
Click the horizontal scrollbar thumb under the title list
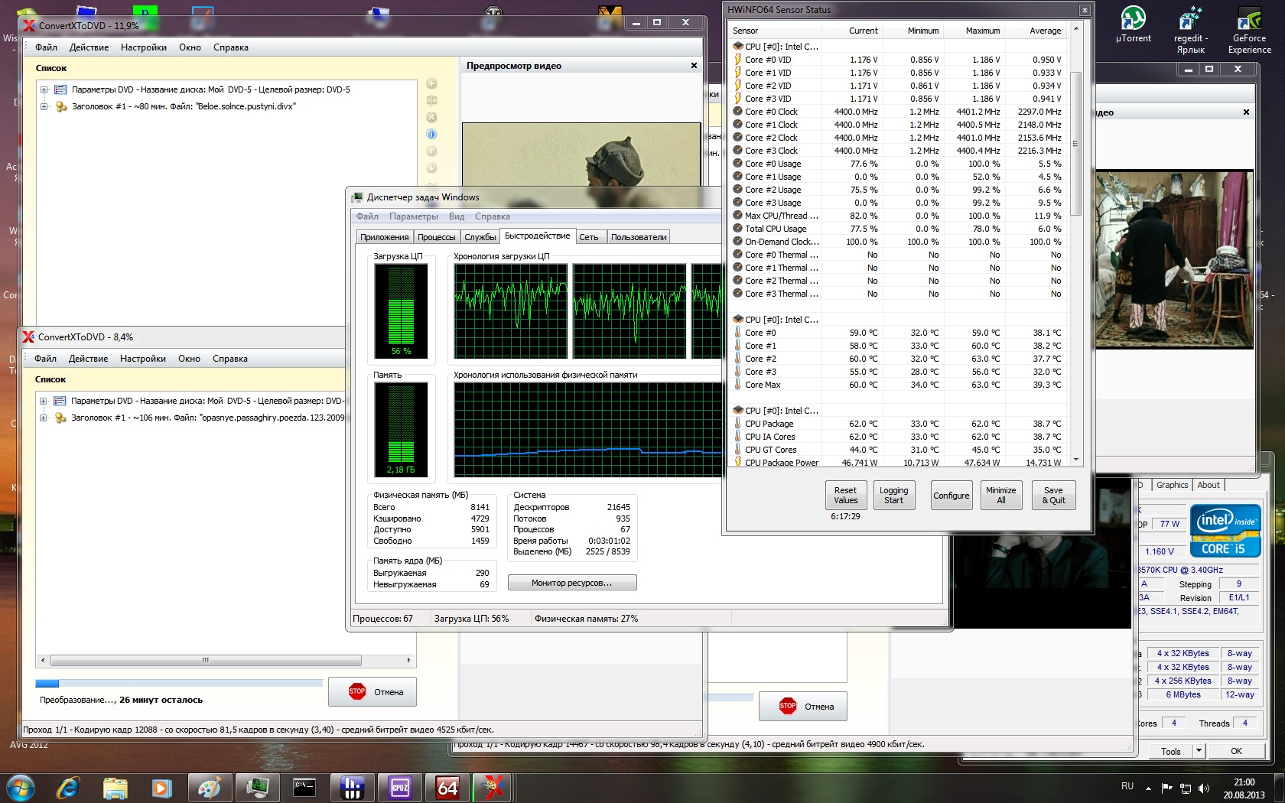[x=206, y=660]
